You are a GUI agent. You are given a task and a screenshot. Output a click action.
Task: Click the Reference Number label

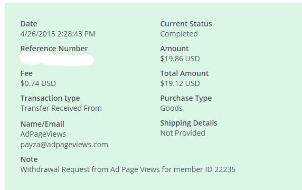pos(54,49)
